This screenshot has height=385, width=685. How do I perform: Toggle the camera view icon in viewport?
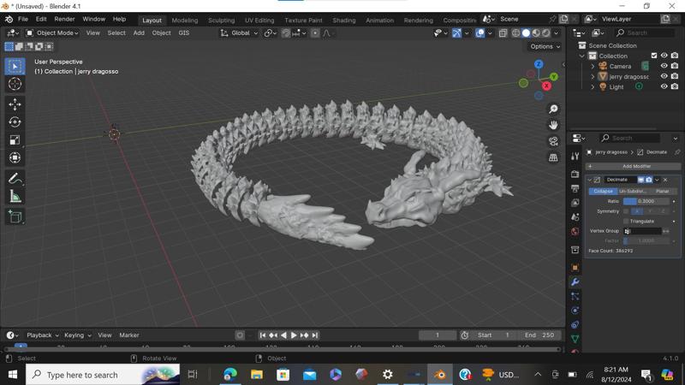click(x=553, y=141)
